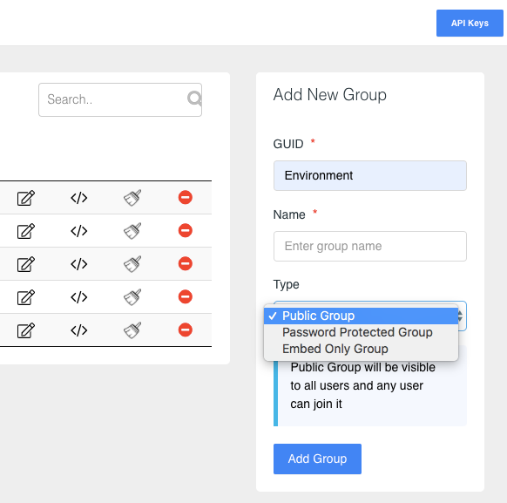Click the edit icon in the first row
Image resolution: width=507 pixels, height=503 pixels.
click(25, 198)
